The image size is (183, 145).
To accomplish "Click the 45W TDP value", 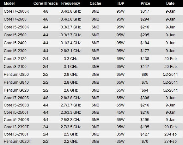I will pyautogui.click(x=120, y=112).
